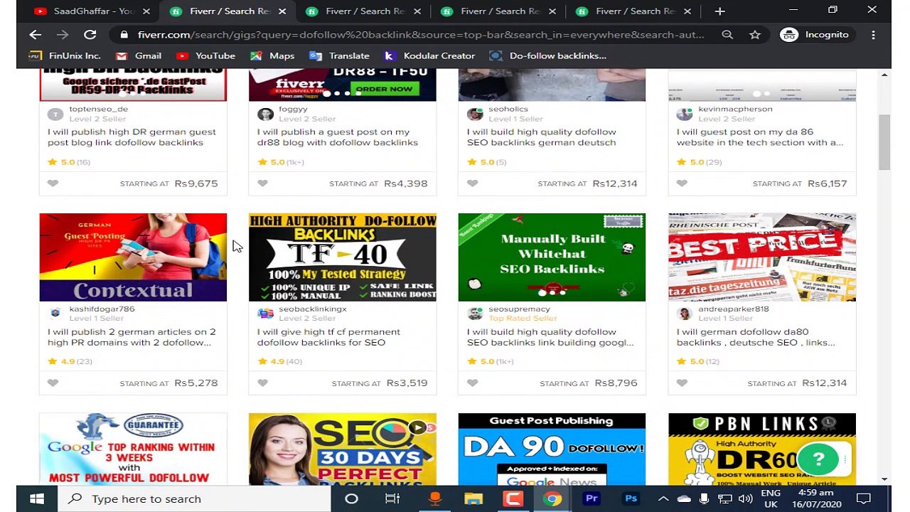This screenshot has width=910, height=512.
Task: Click the Incognito profile button
Action: [x=815, y=34]
